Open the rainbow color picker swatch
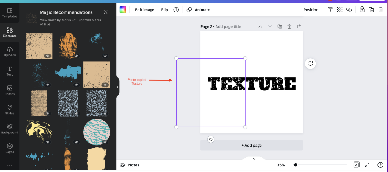Screen dimensions: 388x172 coord(123,9)
